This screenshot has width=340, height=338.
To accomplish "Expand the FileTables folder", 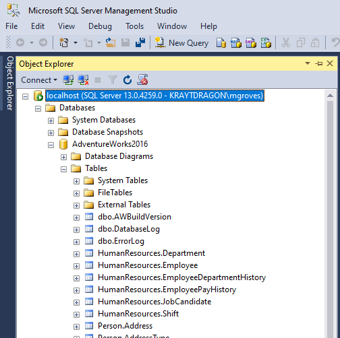I will 76,194.
